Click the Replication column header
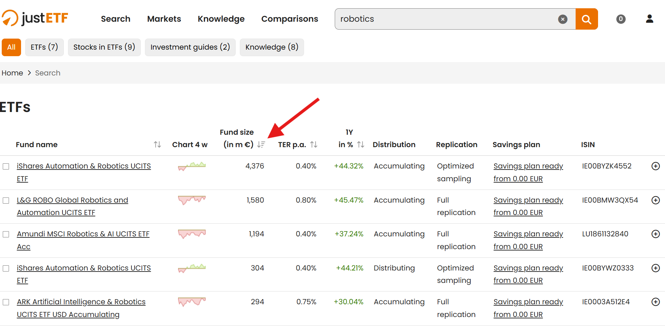The image size is (665, 327). pos(457,145)
